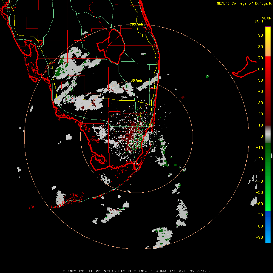Click the -60 value on the velocity scale

[259, 204]
